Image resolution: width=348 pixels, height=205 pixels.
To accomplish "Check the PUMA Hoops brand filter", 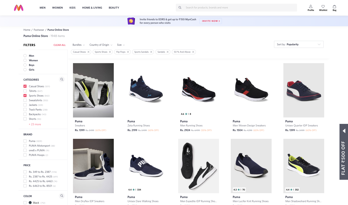I will coord(25,155).
